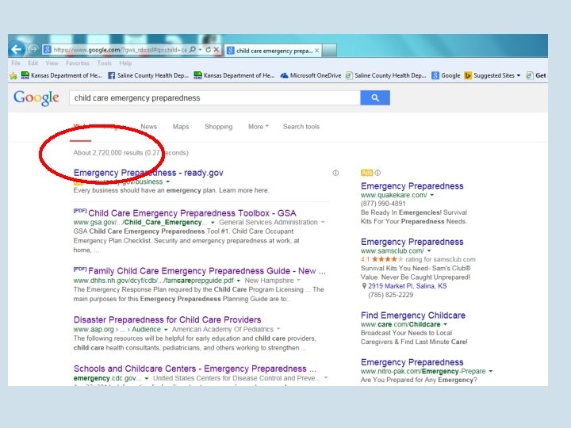Open Search tools options
Viewport: 571px width, 428px height.
click(301, 126)
